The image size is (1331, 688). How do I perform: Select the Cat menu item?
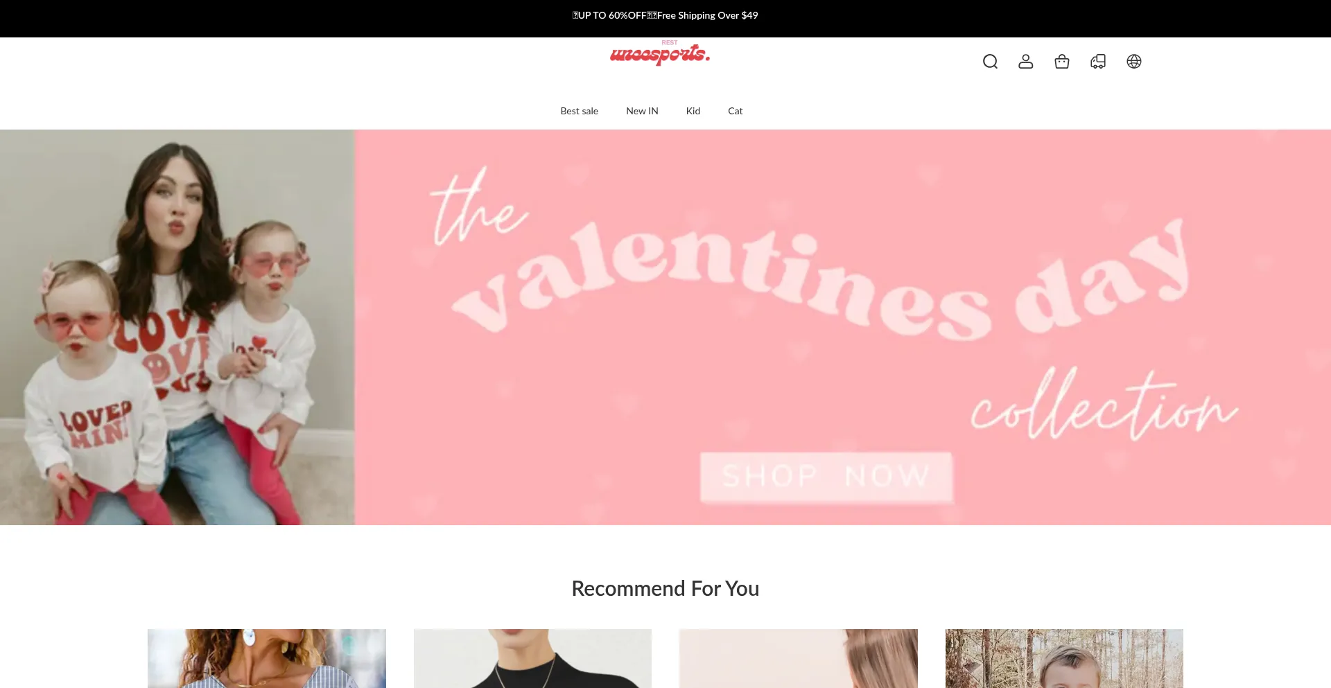[x=736, y=111]
